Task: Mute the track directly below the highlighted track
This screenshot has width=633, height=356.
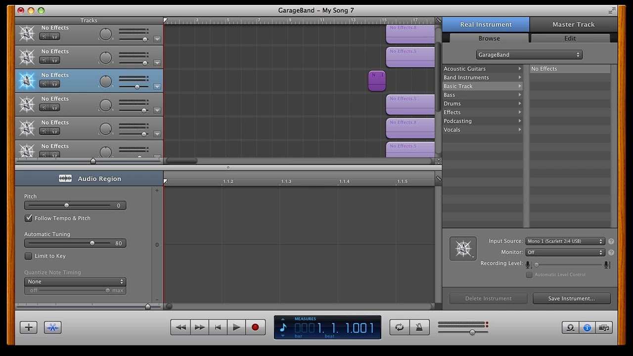Action: [45, 108]
